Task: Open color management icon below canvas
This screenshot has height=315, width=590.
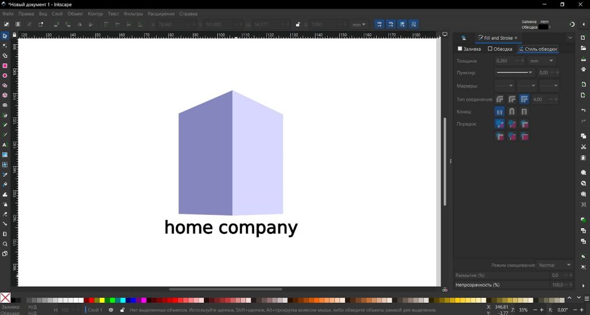Action: coord(445,290)
